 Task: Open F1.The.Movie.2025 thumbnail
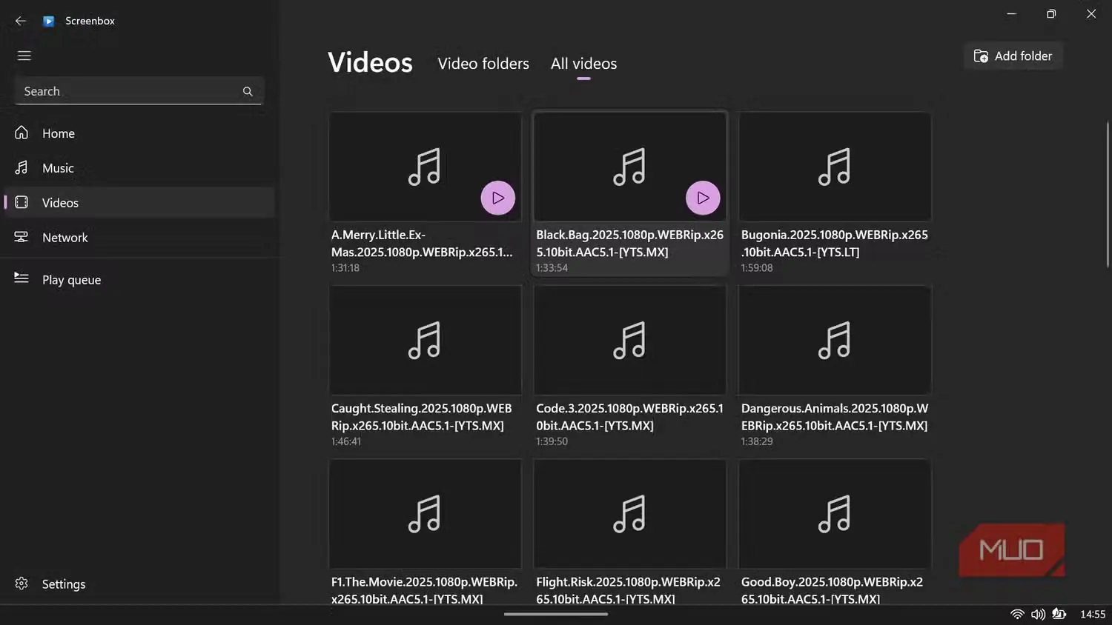click(426, 514)
